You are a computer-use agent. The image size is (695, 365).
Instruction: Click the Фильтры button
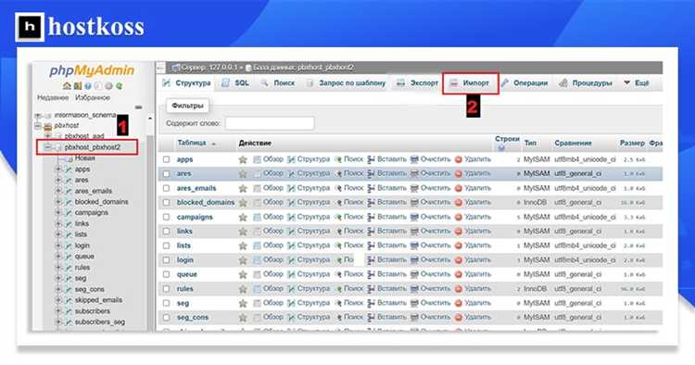tap(187, 106)
